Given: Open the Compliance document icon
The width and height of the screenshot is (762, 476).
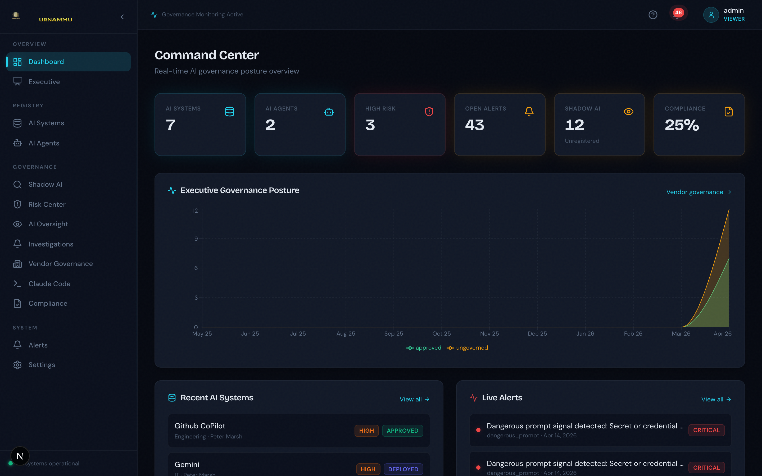Looking at the screenshot, I should tap(17, 303).
